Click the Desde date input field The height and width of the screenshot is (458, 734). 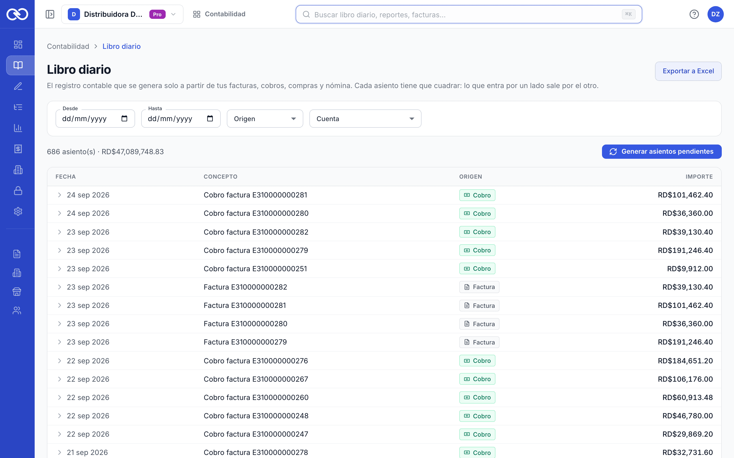point(95,119)
